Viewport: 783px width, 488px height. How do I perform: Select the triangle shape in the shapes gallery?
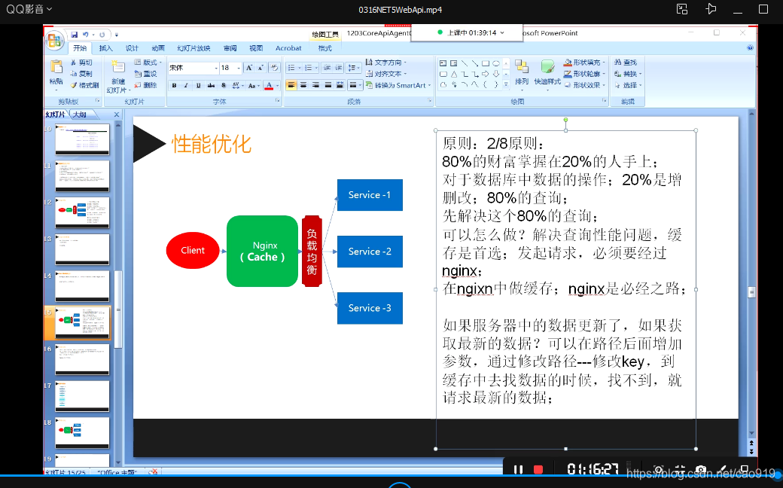(x=454, y=74)
